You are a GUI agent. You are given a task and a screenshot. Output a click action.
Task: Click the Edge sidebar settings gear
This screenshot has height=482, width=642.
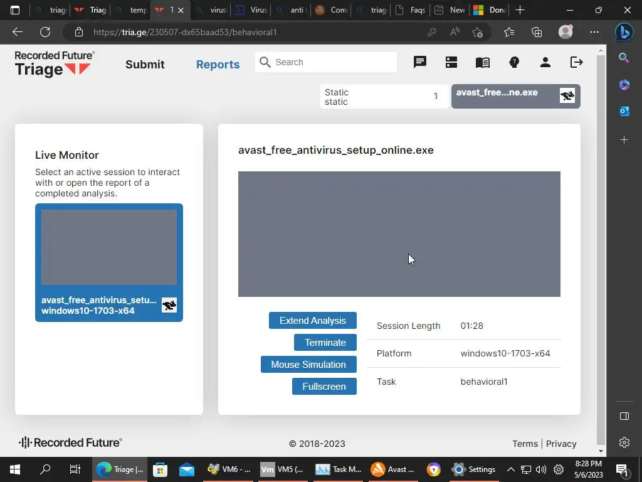click(624, 442)
